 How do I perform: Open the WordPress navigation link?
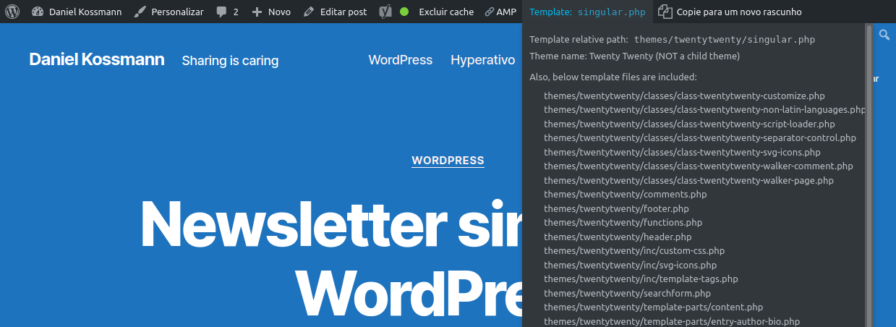(401, 60)
